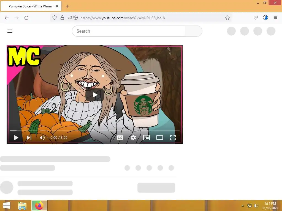View site security padlock info

[x=62, y=18]
